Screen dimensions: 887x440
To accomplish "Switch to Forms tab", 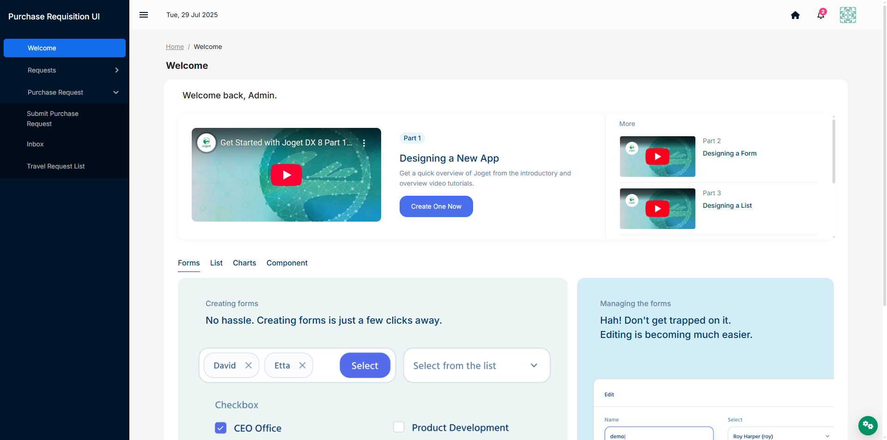I will click(189, 263).
